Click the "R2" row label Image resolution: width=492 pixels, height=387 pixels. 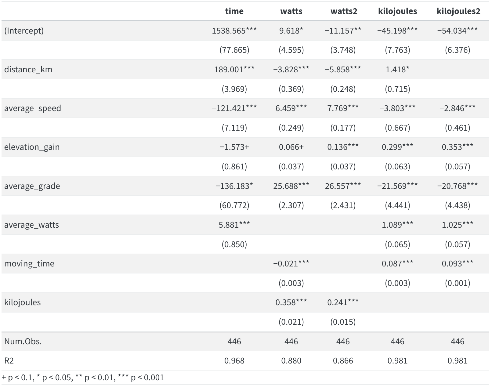9,361
